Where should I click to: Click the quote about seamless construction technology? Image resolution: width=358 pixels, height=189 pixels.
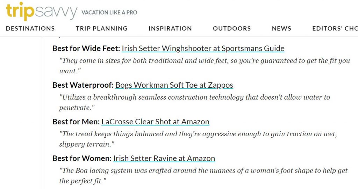coord(194,102)
